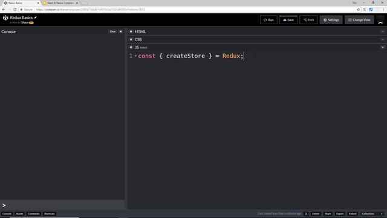Bookmark this page with star icon

click(358, 10)
